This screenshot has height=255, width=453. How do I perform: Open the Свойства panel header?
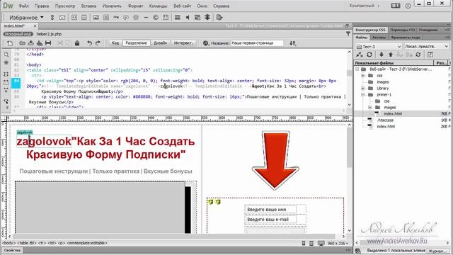13,250
